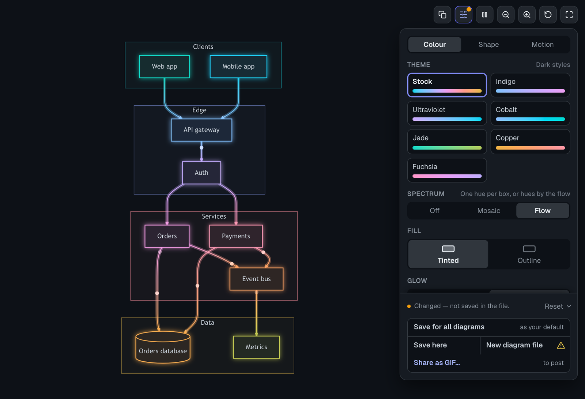The image size is (585, 399).
Task: Select the Cobalt theme swatch
Action: coord(530,113)
